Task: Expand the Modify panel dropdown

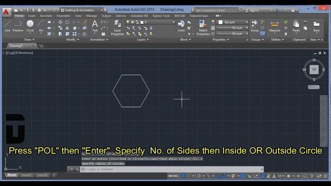Action: (x=72, y=40)
